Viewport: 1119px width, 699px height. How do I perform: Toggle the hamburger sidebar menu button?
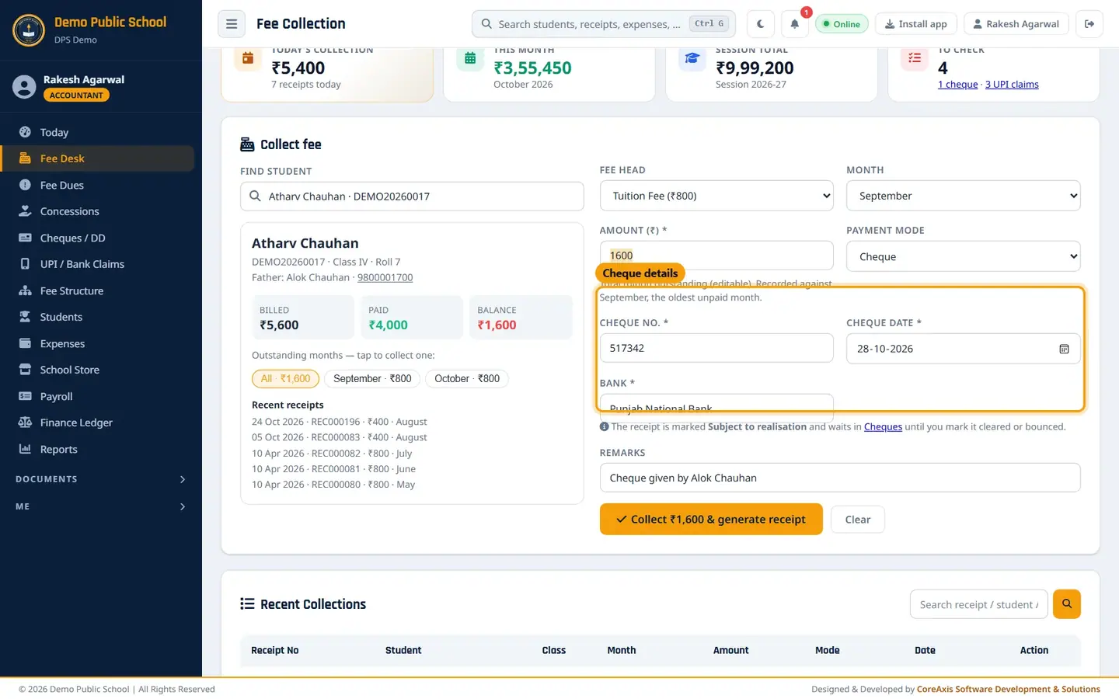[232, 24]
